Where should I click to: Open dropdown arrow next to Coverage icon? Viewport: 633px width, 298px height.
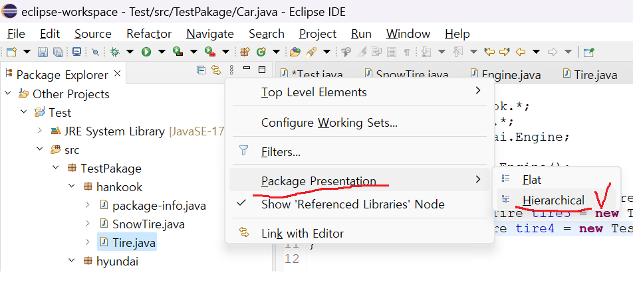pyautogui.click(x=193, y=52)
